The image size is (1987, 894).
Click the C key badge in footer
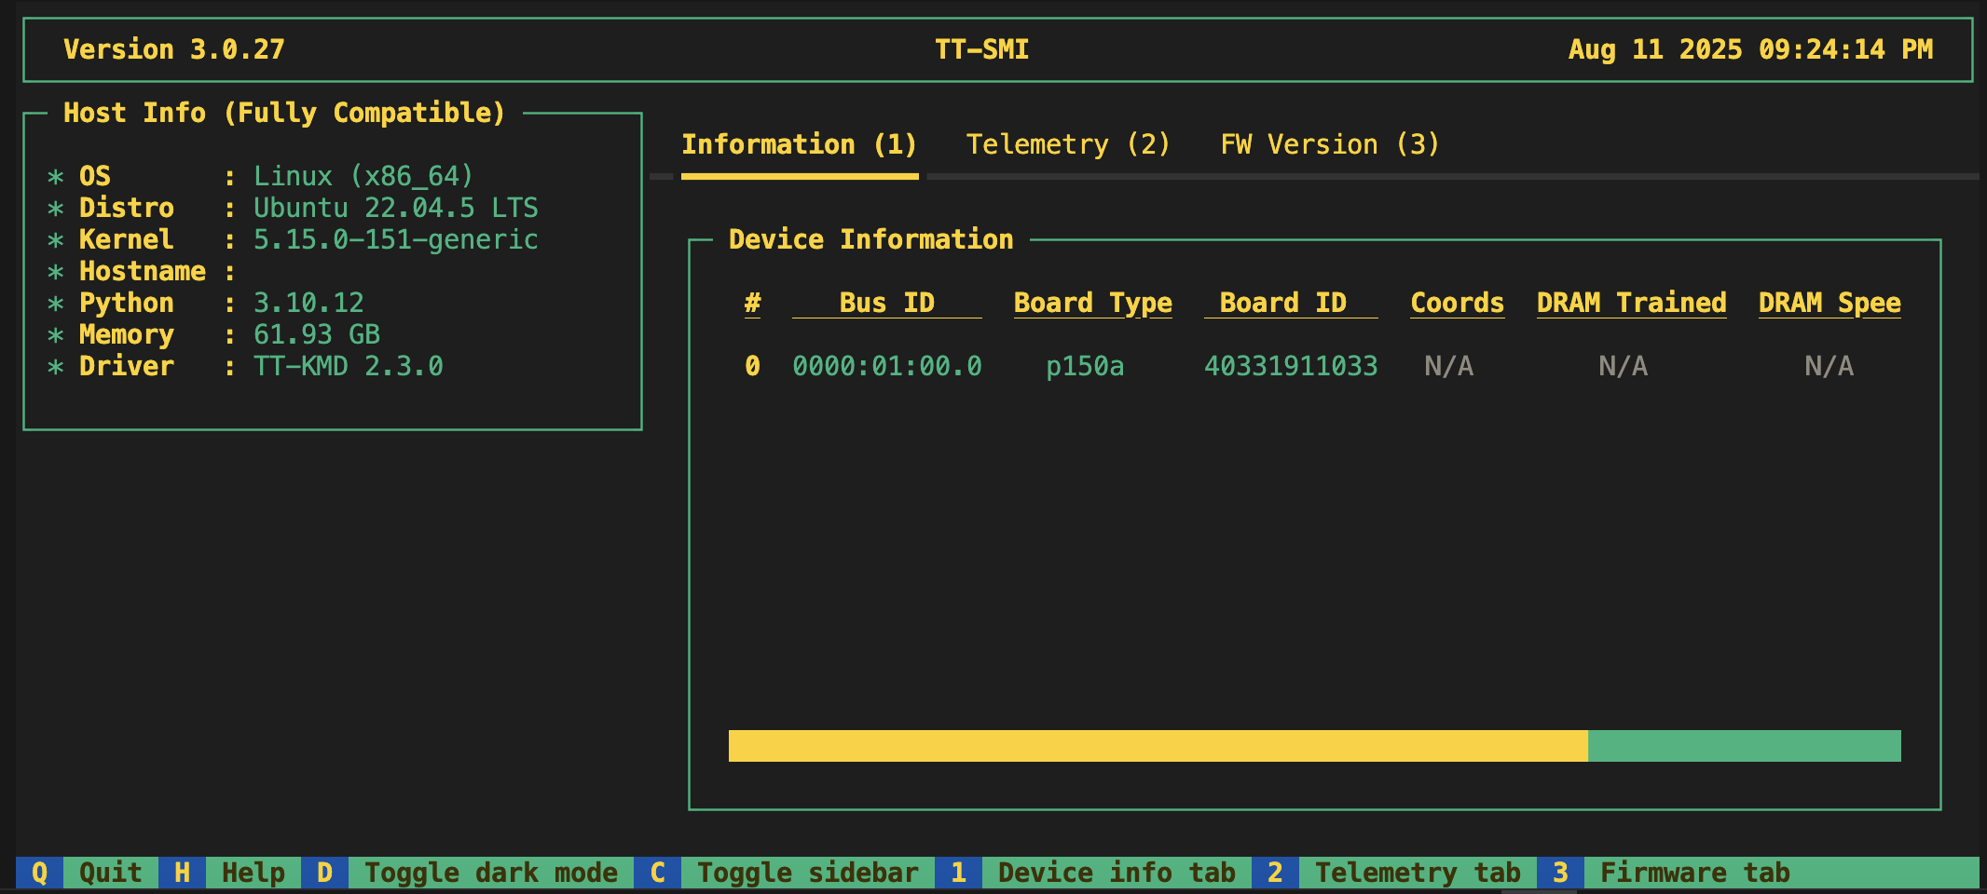tap(657, 873)
